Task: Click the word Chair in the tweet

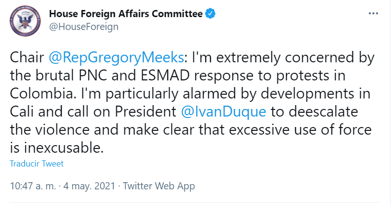Action: [27, 58]
